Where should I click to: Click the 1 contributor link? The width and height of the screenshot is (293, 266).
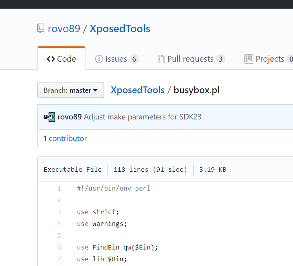point(65,138)
